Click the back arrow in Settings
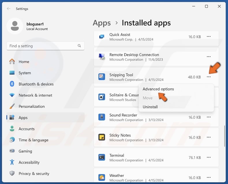The height and width of the screenshot is (184, 228). click(x=9, y=9)
